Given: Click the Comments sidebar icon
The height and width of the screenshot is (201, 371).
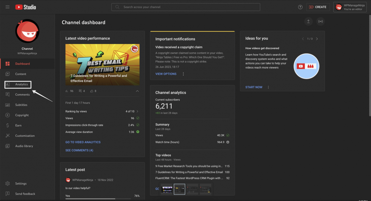Looking at the screenshot, I should coord(8,95).
